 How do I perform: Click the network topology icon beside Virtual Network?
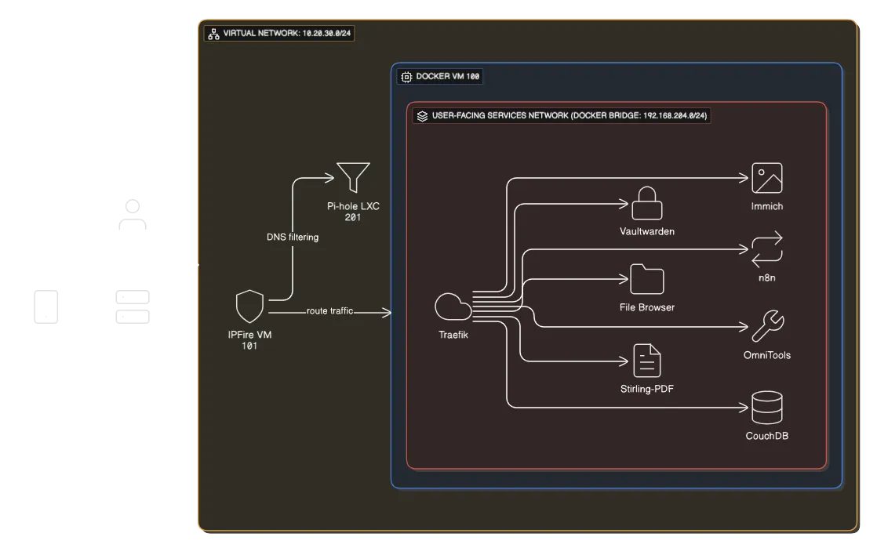click(x=212, y=34)
